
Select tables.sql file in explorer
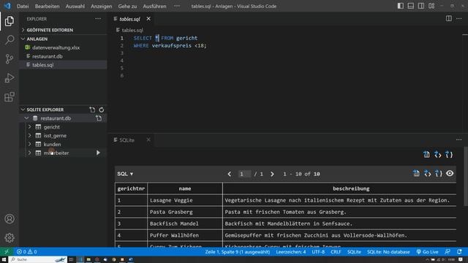(x=43, y=65)
